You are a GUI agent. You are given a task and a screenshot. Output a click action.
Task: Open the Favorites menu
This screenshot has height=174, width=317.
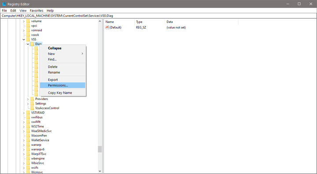click(x=37, y=11)
